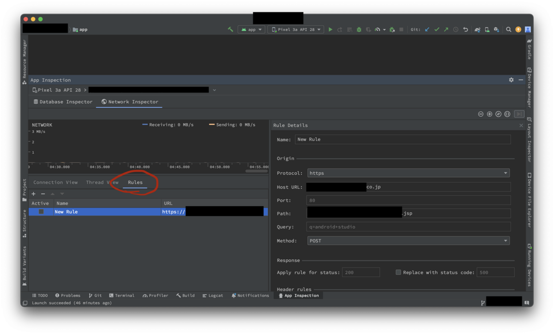The width and height of the screenshot is (554, 334).
Task: Open the TODO tool window
Action: [x=40, y=295]
